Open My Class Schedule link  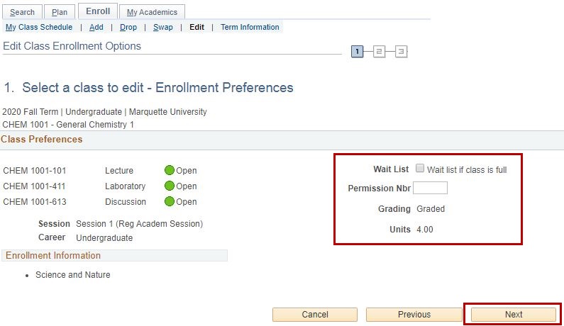coord(39,27)
